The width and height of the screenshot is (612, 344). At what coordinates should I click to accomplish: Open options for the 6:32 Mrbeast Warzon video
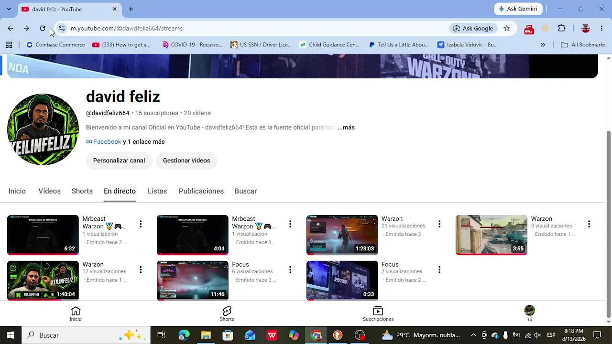[141, 224]
